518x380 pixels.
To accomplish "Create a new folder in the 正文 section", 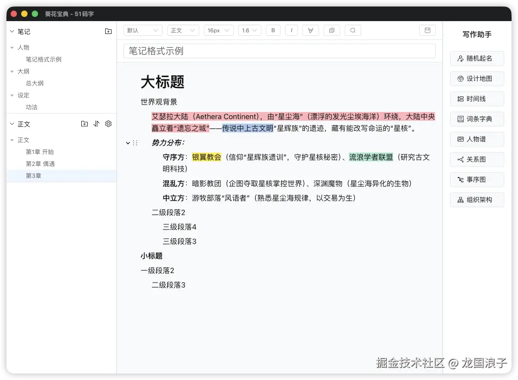I will [84, 123].
